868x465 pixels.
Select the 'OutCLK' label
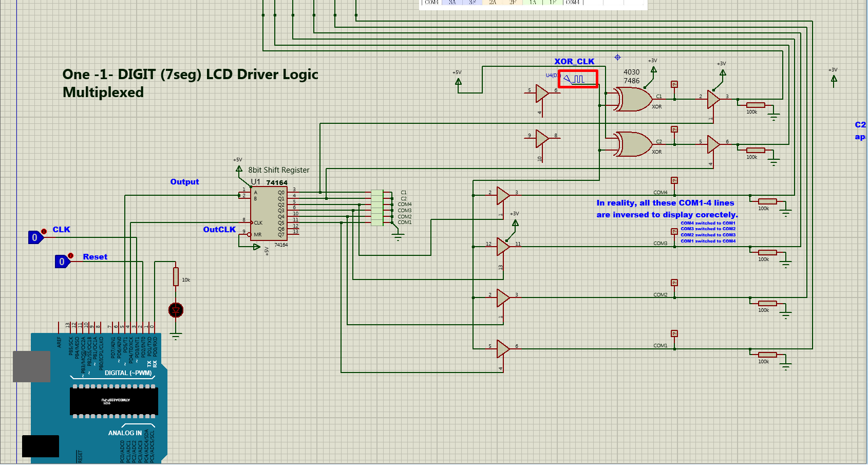(219, 230)
